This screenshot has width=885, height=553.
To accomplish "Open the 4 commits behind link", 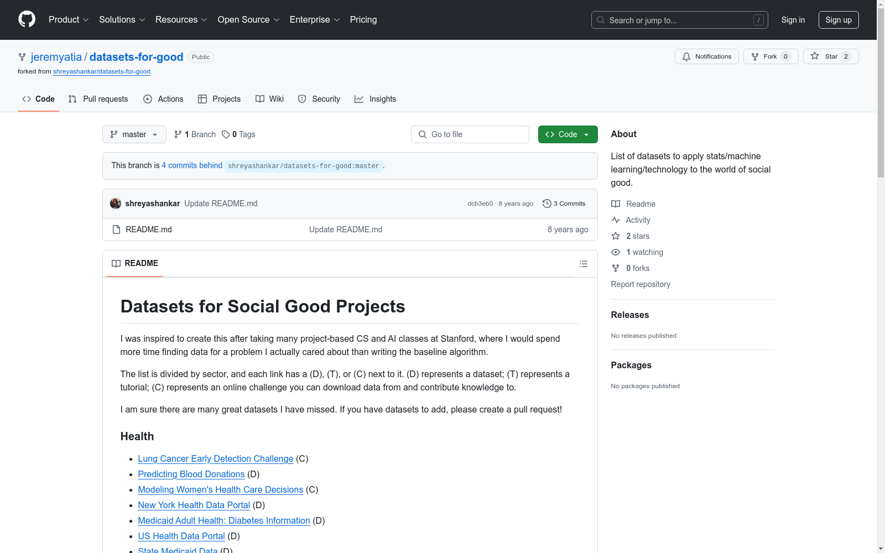I will click(x=192, y=165).
